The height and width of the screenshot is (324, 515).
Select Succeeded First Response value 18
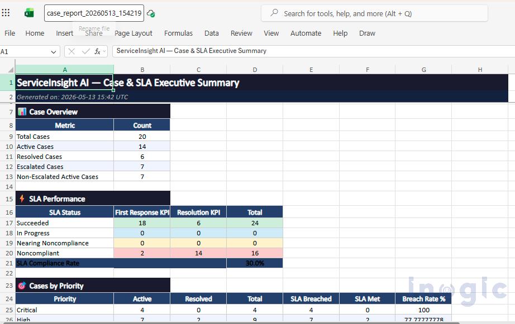click(142, 223)
